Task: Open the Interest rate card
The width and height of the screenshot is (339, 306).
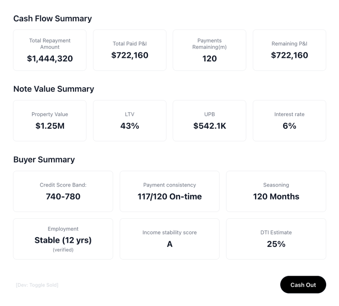Action: point(289,120)
